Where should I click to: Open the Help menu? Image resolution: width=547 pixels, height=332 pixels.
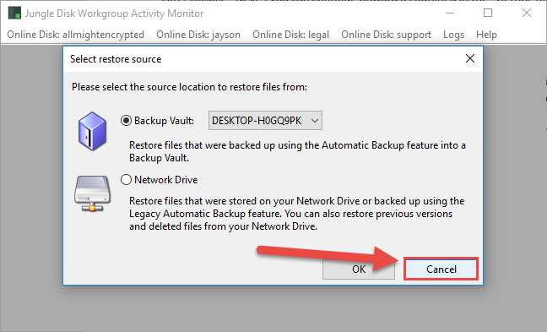point(486,35)
